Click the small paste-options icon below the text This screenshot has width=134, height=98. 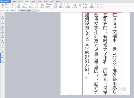click(x=86, y=78)
